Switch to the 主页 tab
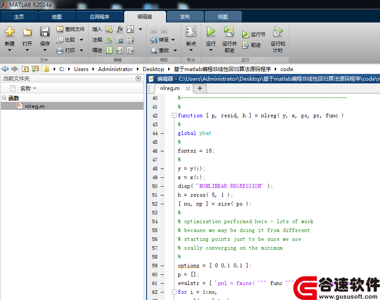The image size is (380, 300). 19,17
